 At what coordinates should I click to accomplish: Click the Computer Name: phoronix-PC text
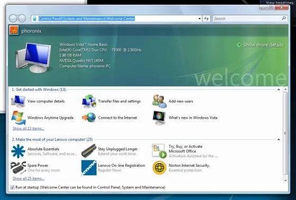coord(85,66)
